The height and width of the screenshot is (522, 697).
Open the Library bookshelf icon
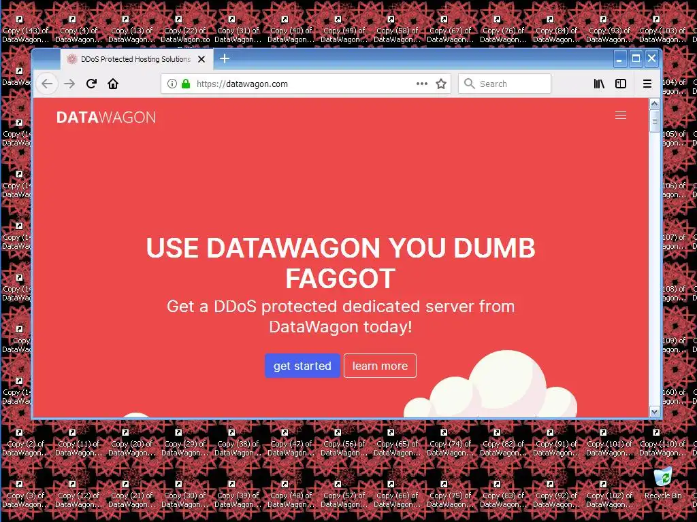point(599,84)
